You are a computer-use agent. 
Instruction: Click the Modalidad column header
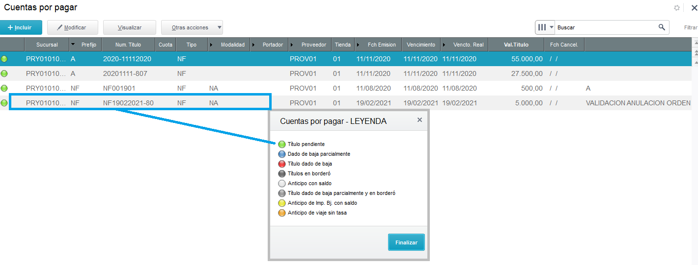click(229, 45)
